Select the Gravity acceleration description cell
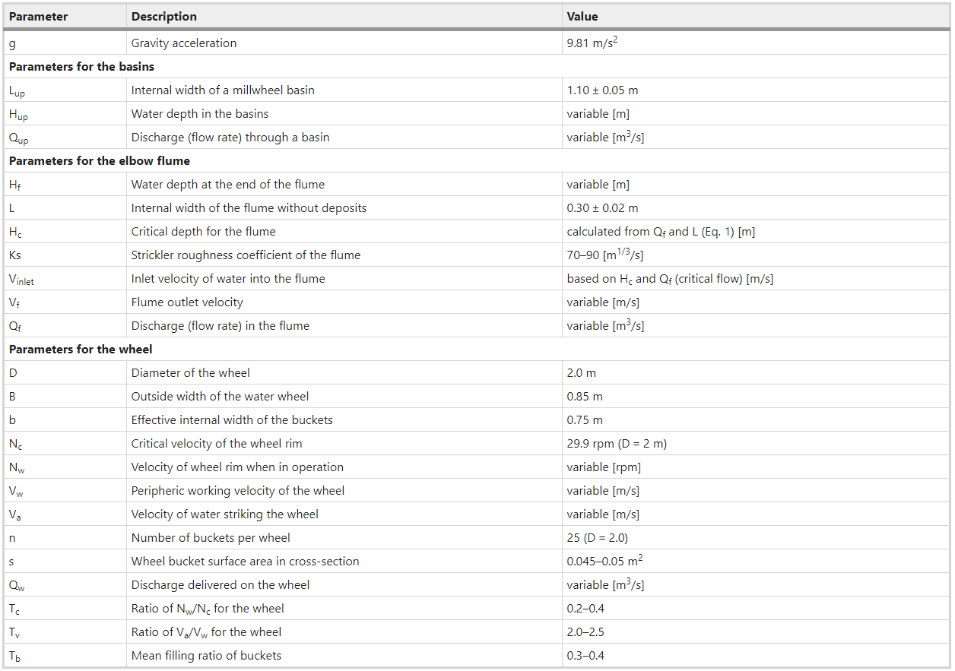Screen dimensions: 955x671 pos(184,43)
